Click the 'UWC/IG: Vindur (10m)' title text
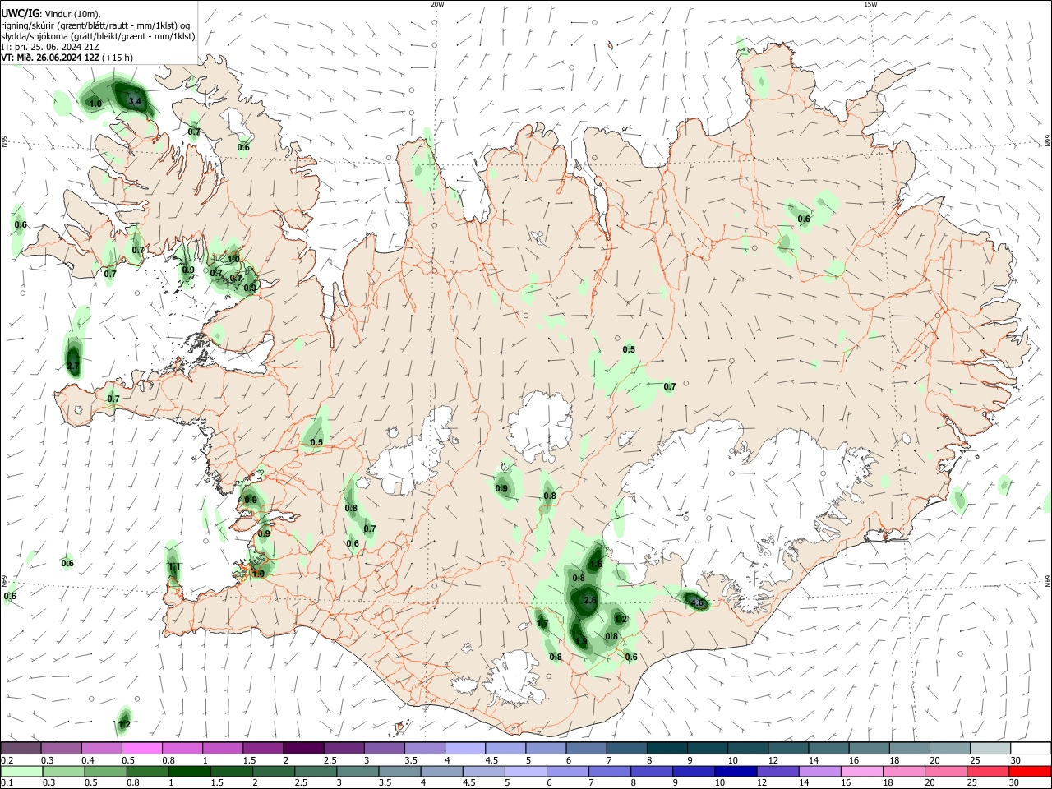1052x789 pixels. tap(51, 13)
